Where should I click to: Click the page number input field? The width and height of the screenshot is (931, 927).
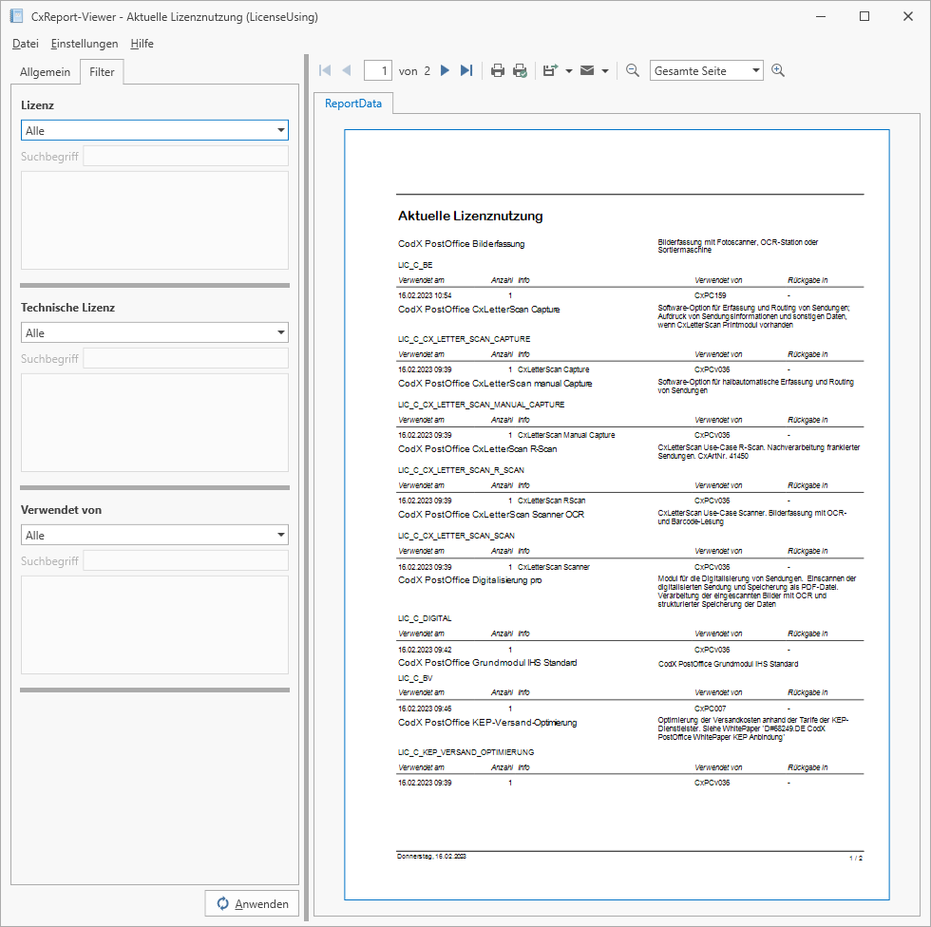(378, 70)
